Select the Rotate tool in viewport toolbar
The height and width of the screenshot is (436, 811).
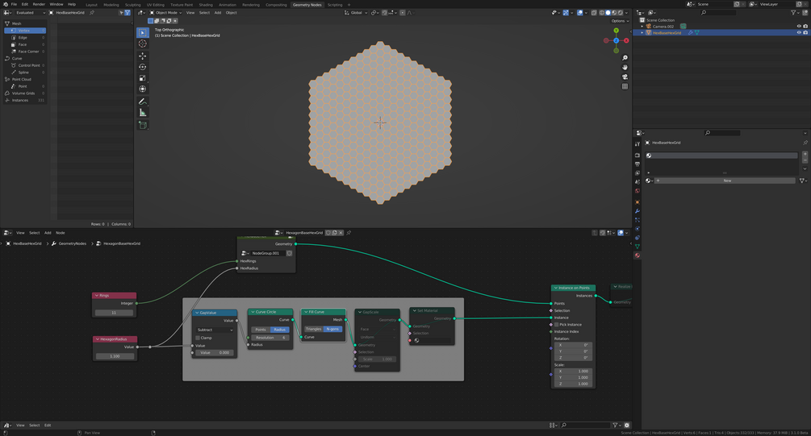[x=143, y=67]
